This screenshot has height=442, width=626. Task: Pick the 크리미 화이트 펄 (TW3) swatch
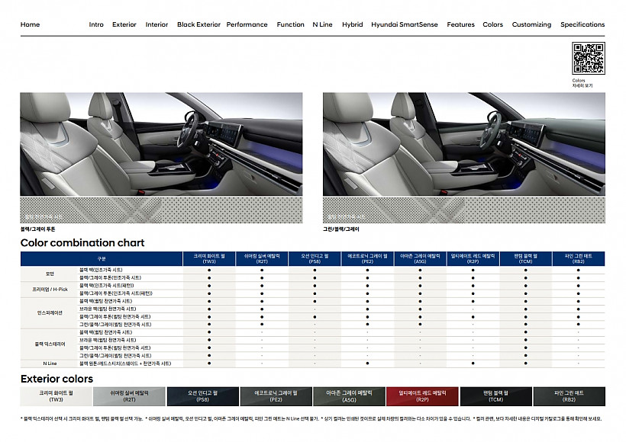(56, 396)
